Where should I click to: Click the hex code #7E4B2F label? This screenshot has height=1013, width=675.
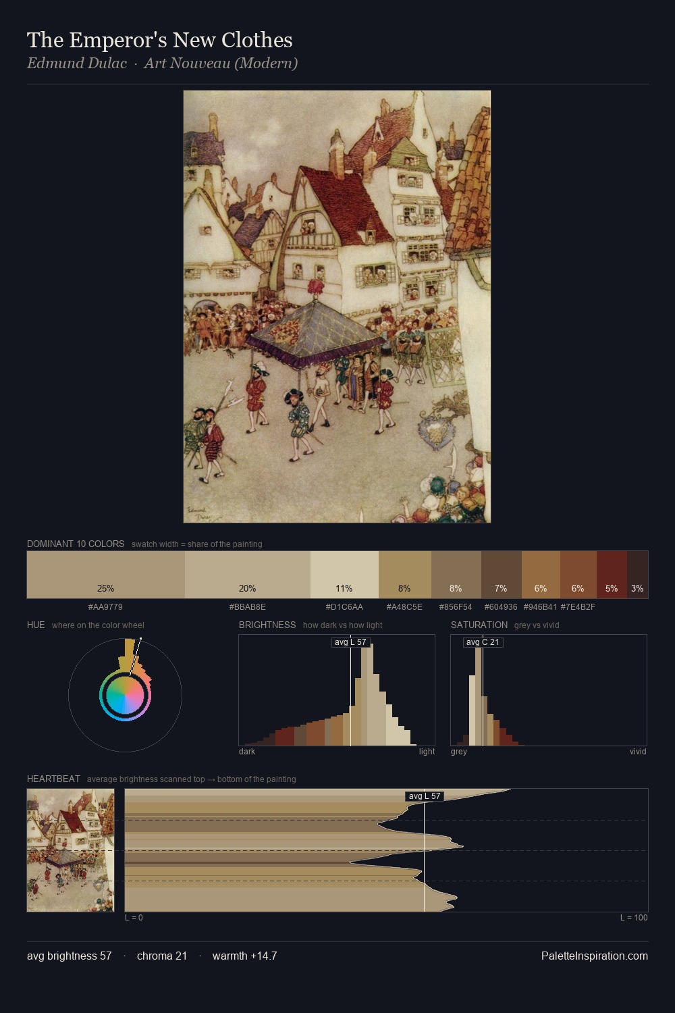click(x=578, y=607)
